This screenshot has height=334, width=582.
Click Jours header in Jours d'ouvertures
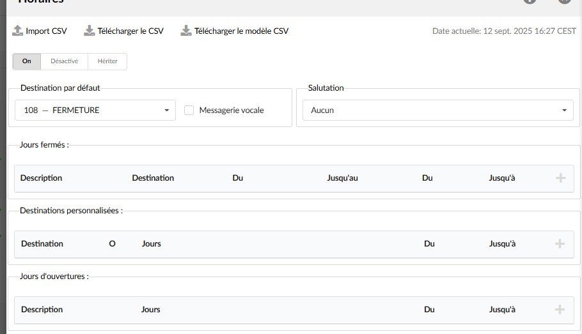151,310
